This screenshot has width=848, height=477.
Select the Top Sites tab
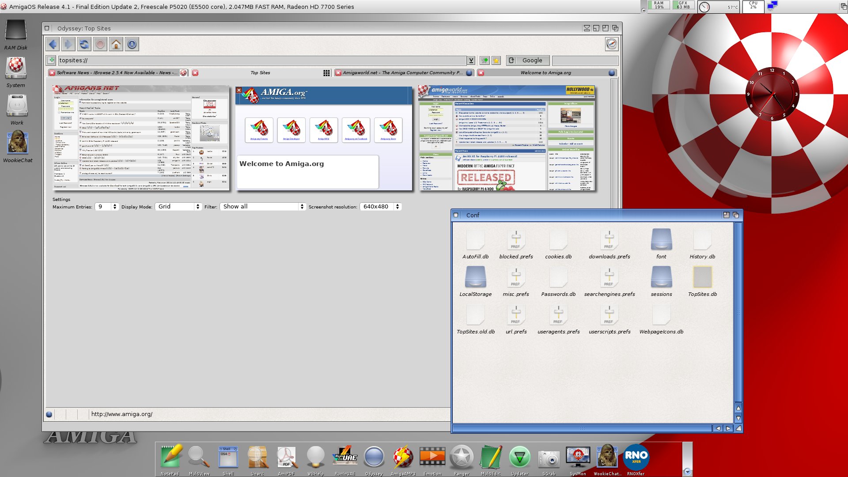[x=260, y=73]
